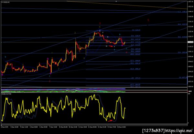Click the 23.6 Fibonacci label on the right edge

[182, 52]
